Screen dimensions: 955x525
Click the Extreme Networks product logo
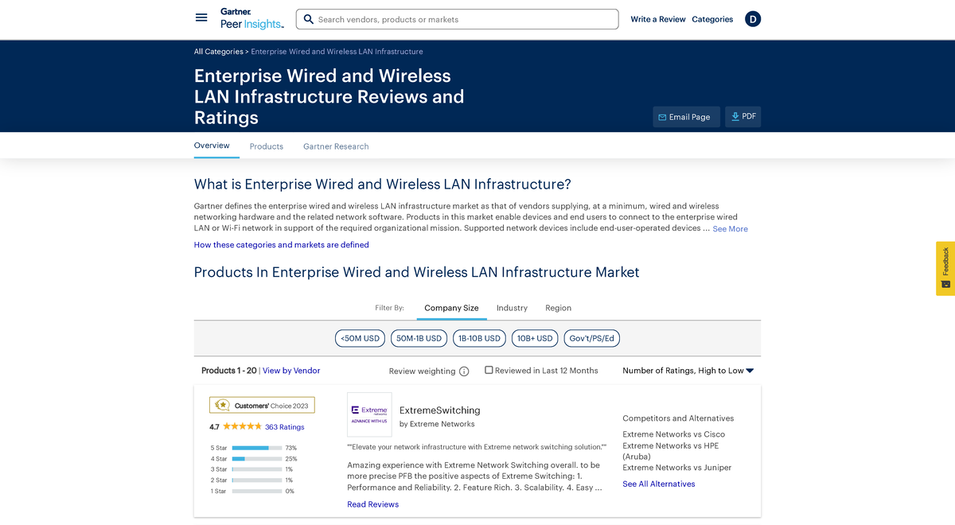point(368,414)
